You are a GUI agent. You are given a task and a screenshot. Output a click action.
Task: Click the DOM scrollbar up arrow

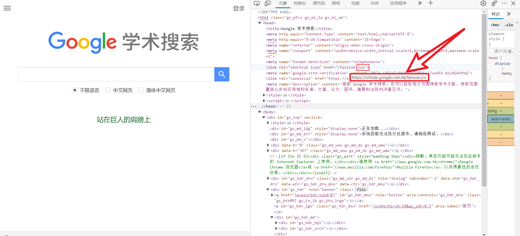(x=484, y=12)
